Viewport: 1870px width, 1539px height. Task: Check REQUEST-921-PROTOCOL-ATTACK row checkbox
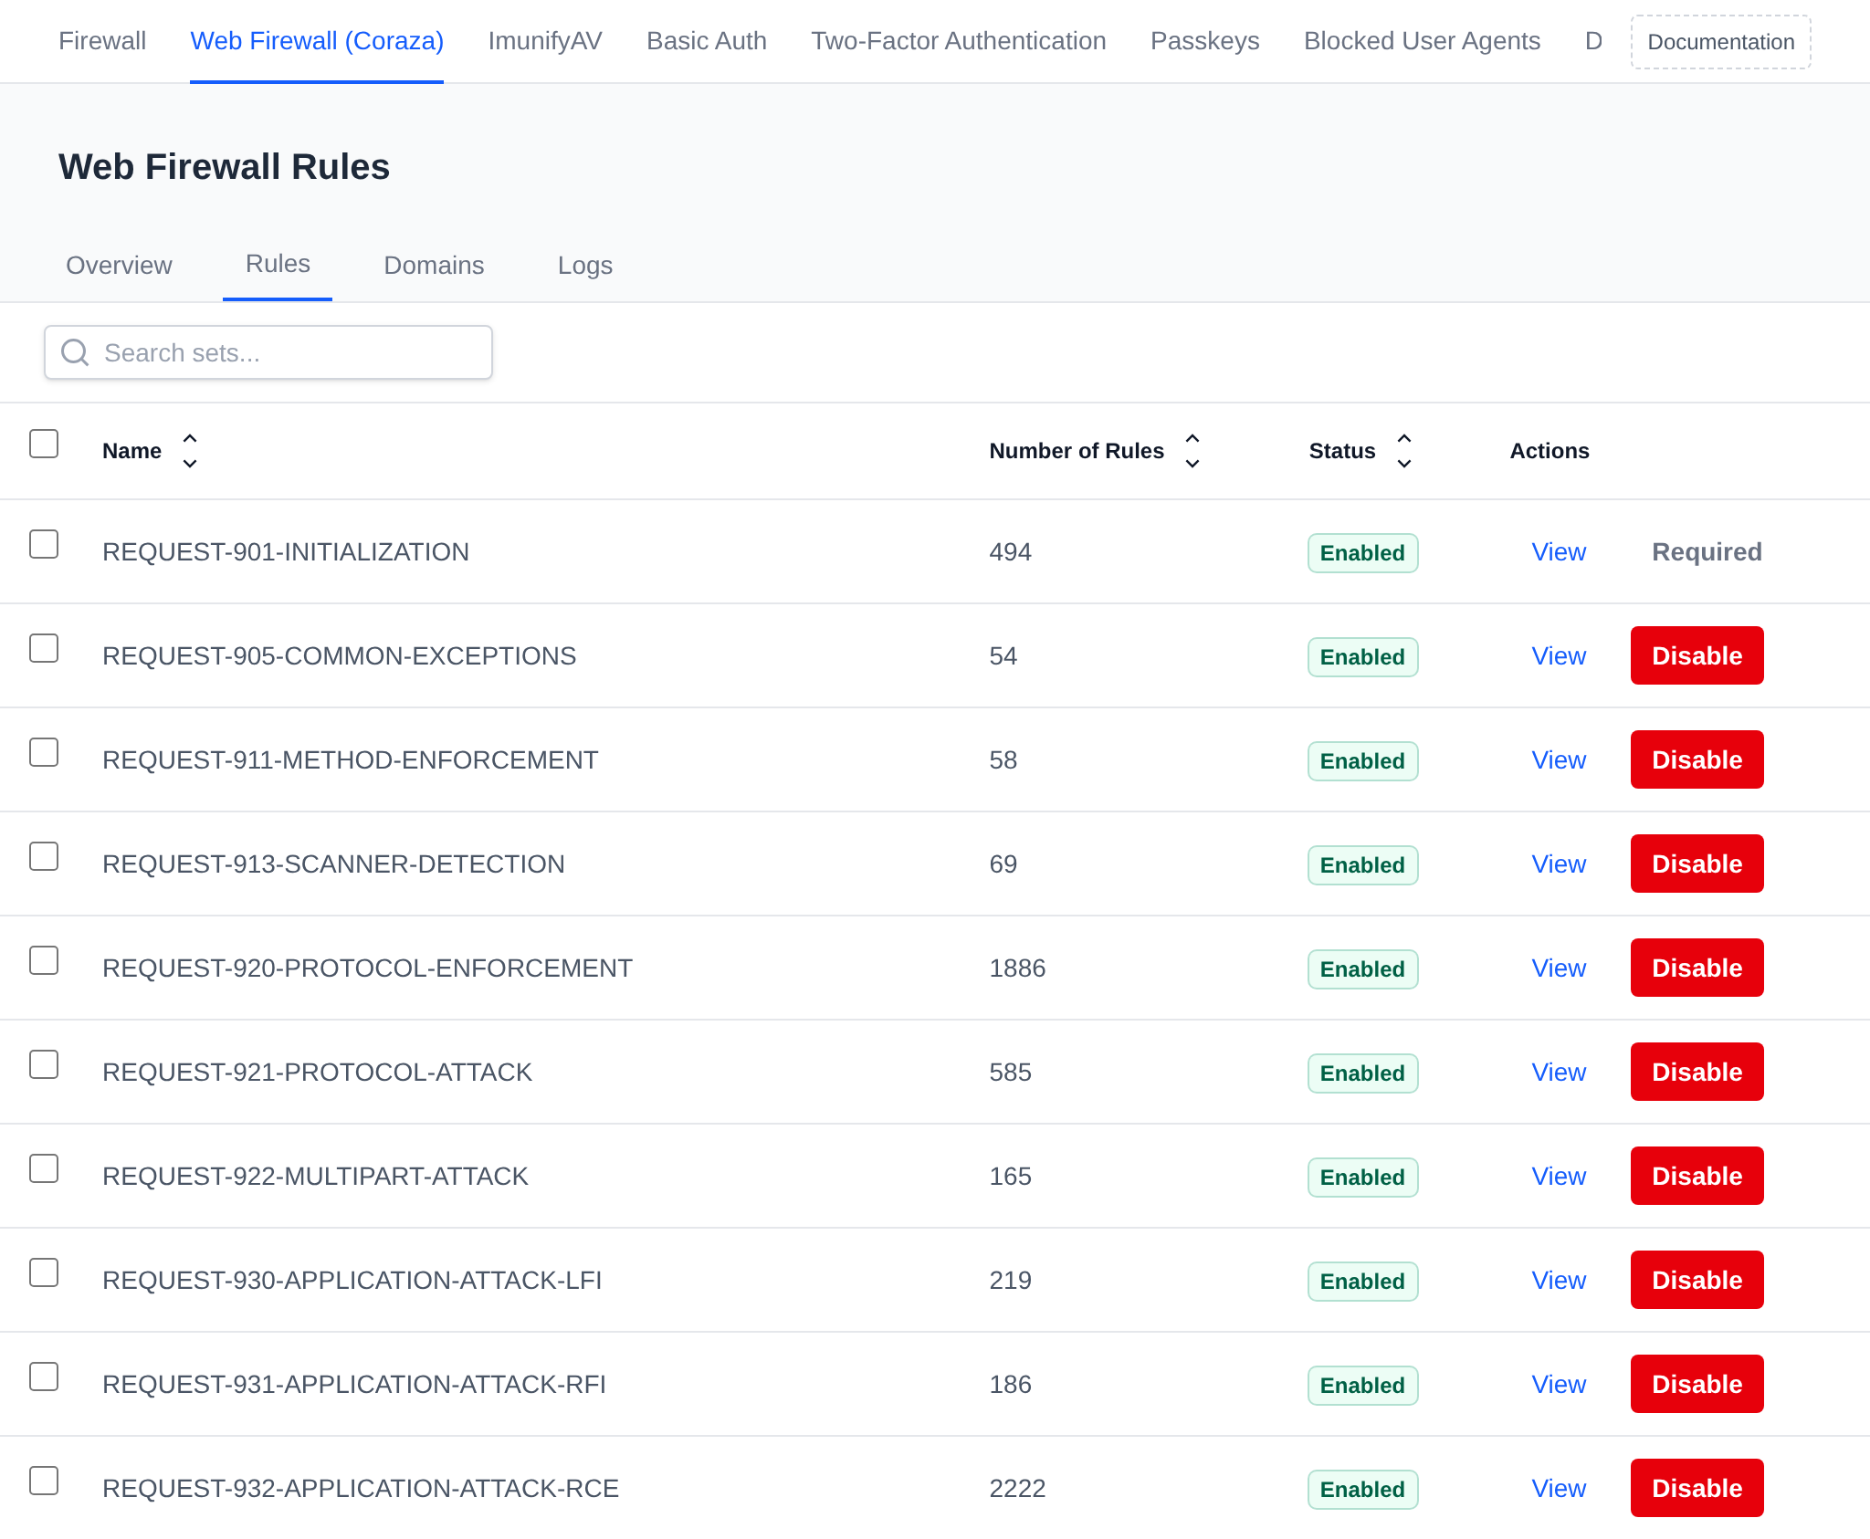tap(44, 1064)
